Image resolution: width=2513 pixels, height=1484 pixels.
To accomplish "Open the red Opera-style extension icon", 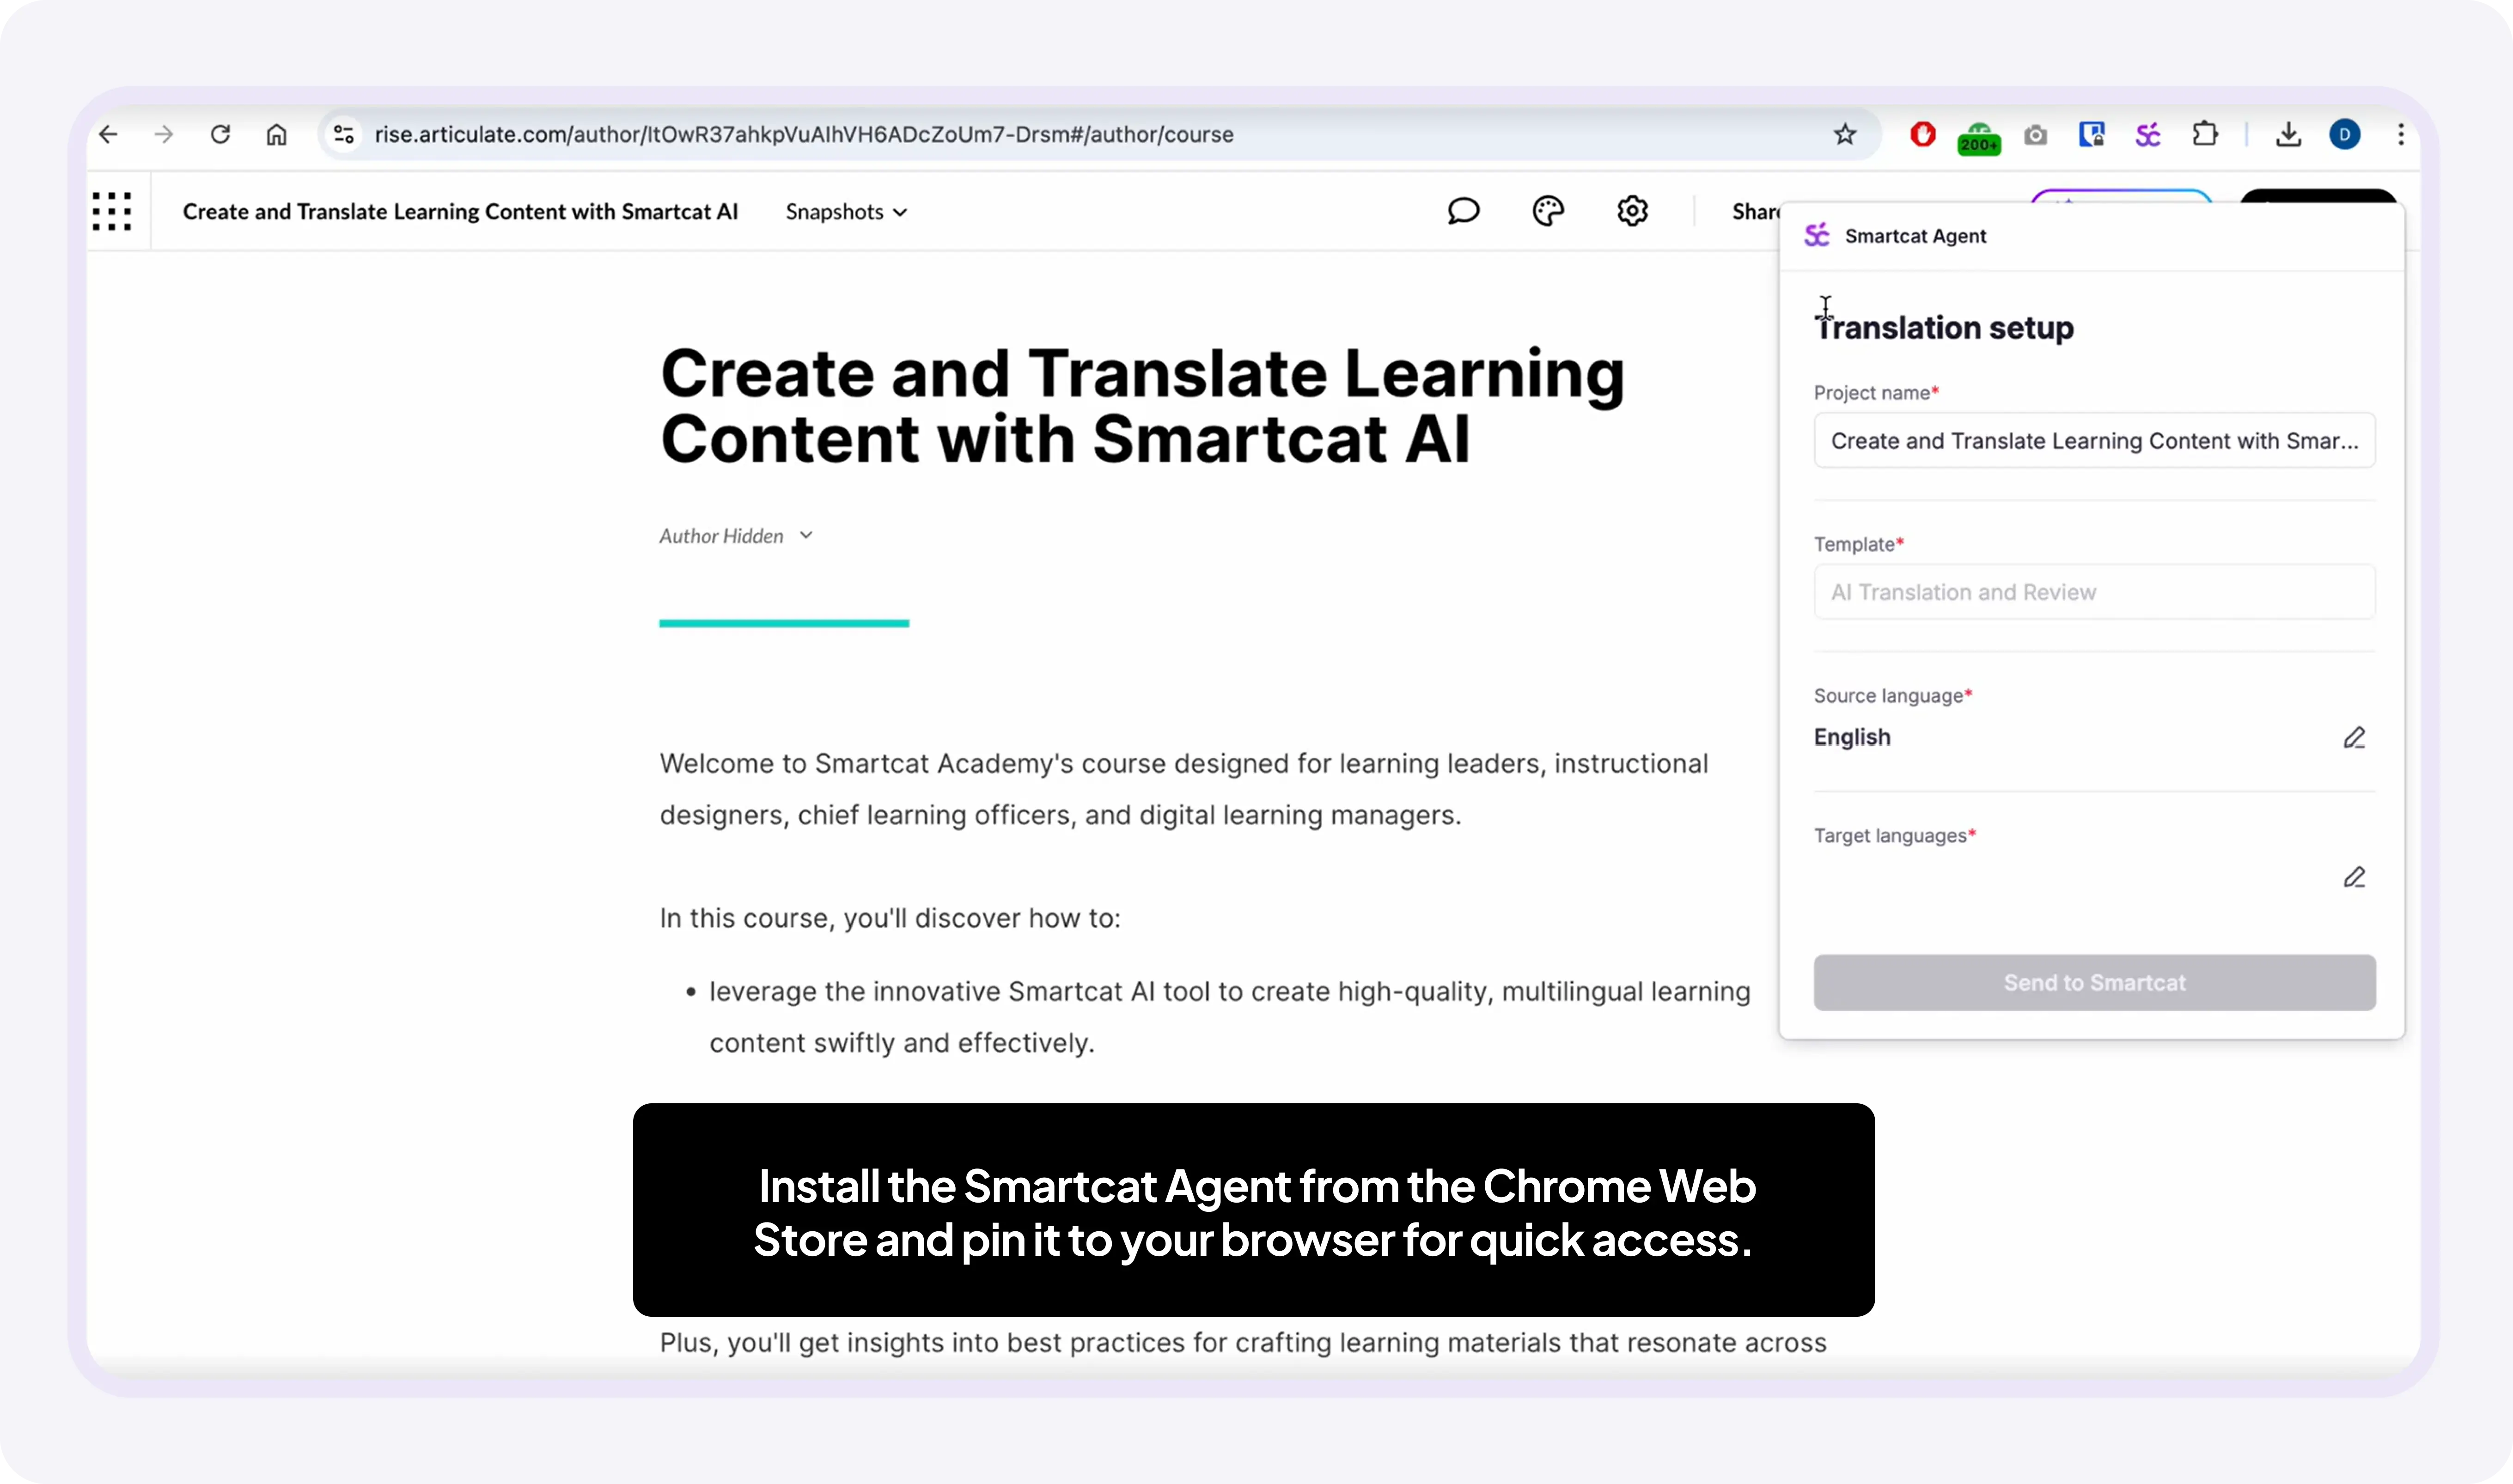I will pyautogui.click(x=1922, y=134).
